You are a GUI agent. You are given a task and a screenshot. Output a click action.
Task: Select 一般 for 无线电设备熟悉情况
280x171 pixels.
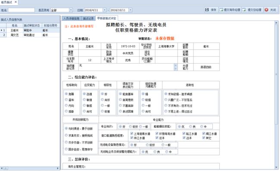(x=163, y=145)
